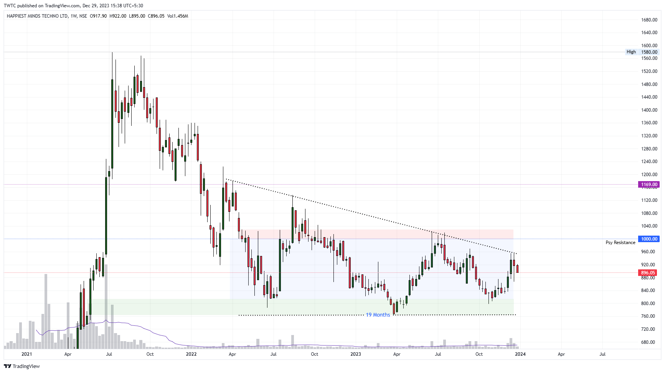Click the 2024 label on time axis
This screenshot has width=665, height=373.
[x=520, y=354]
